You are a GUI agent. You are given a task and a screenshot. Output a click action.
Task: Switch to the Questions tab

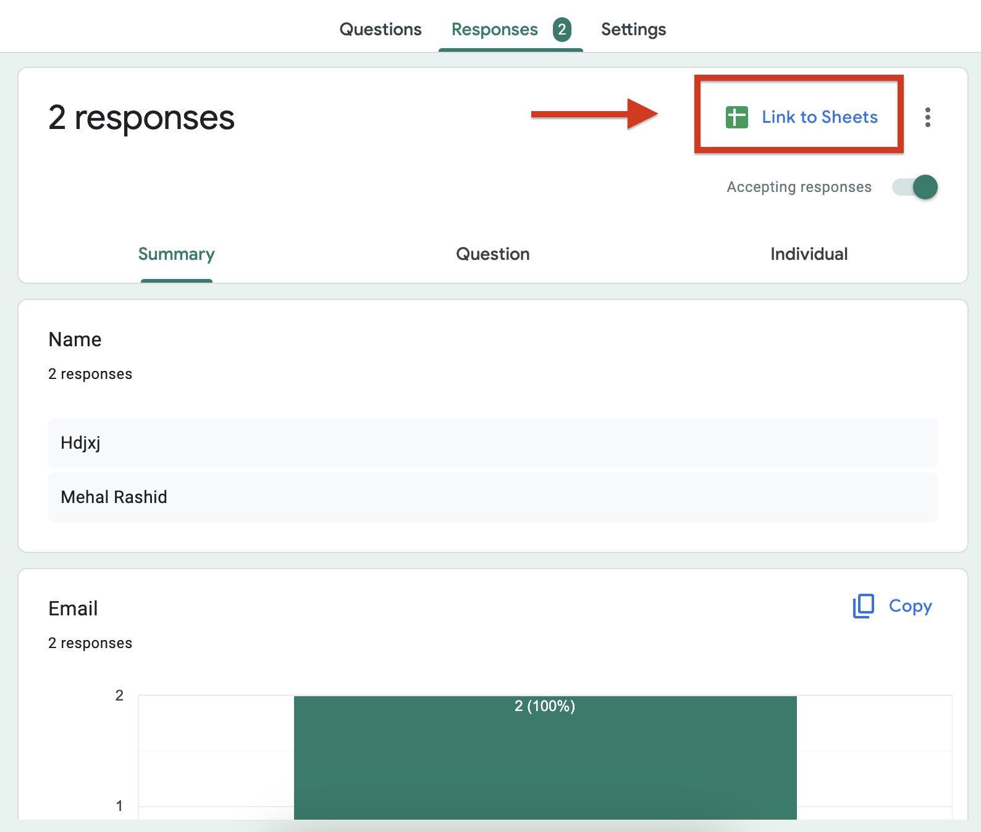pos(381,29)
